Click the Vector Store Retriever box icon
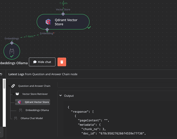The width and height of the screenshot is (177, 139). (x=17, y=94)
